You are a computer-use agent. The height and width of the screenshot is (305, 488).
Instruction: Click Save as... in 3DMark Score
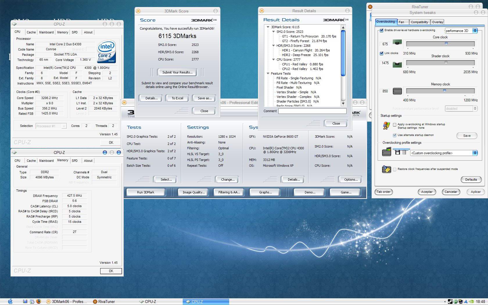pyautogui.click(x=204, y=98)
